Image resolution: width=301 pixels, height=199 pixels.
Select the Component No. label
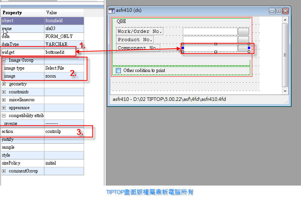[138, 48]
